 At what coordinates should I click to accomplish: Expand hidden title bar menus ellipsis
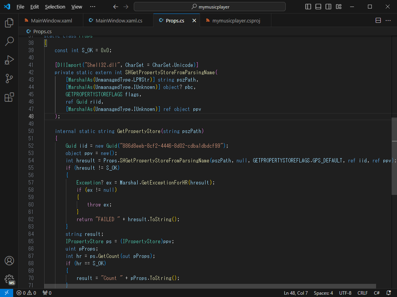(93, 7)
